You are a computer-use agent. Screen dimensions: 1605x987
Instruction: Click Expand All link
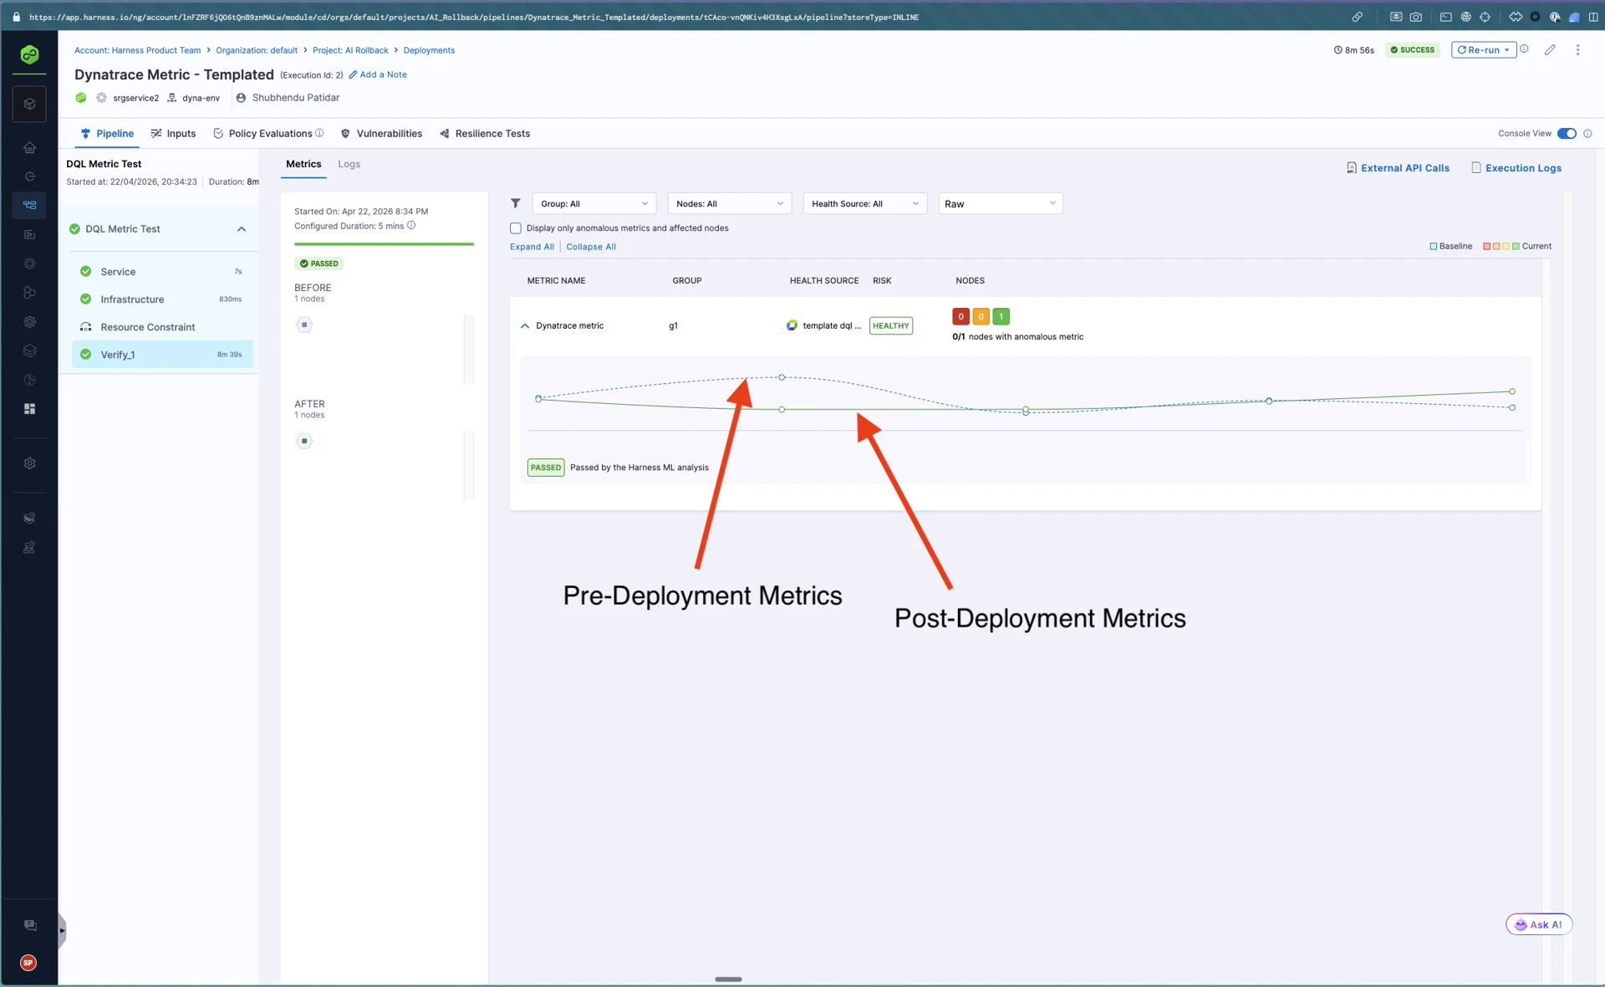point(532,247)
